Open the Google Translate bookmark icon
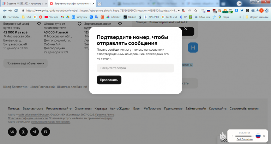 (x=97, y=17)
